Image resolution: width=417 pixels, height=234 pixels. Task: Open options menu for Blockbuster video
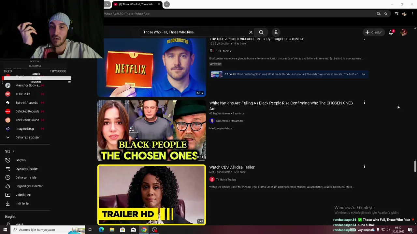[364, 39]
